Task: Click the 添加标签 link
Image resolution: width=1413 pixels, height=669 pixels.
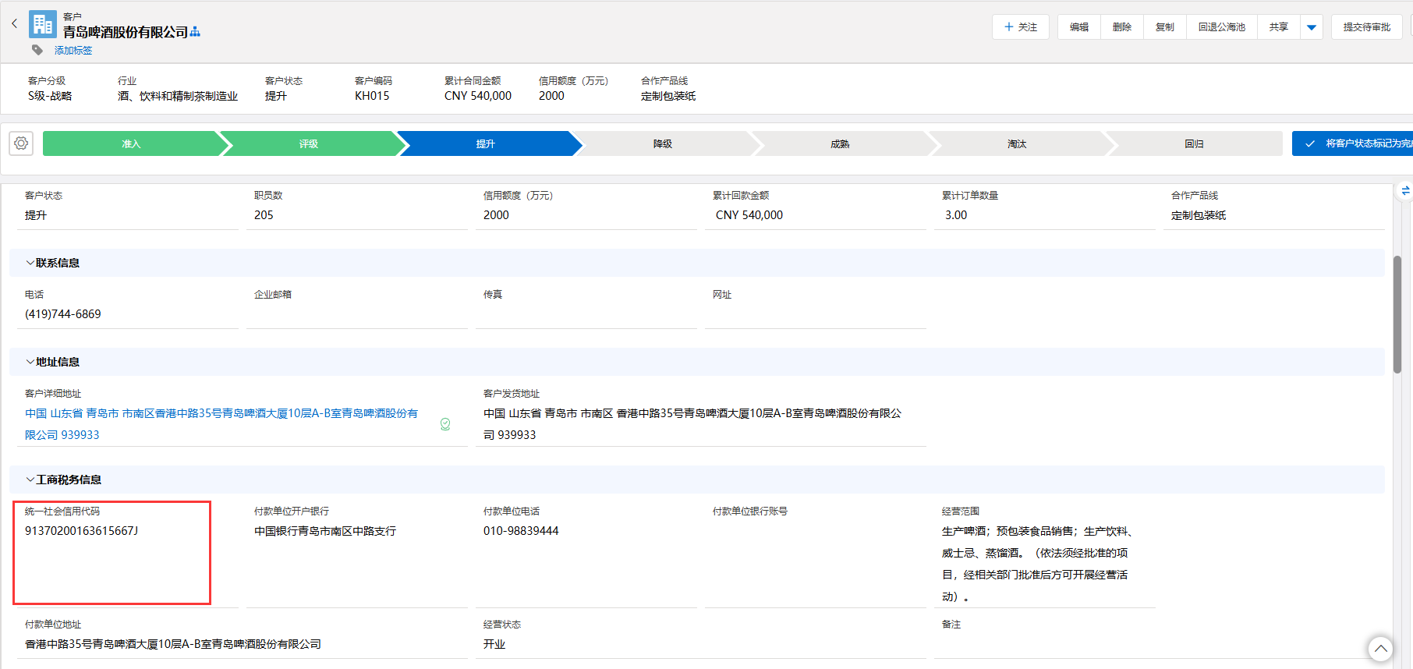Action: (73, 51)
